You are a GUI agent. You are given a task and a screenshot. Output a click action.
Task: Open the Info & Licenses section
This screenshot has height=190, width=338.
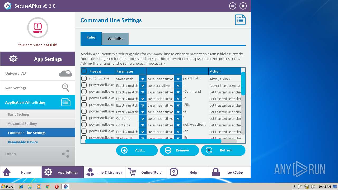click(104, 172)
